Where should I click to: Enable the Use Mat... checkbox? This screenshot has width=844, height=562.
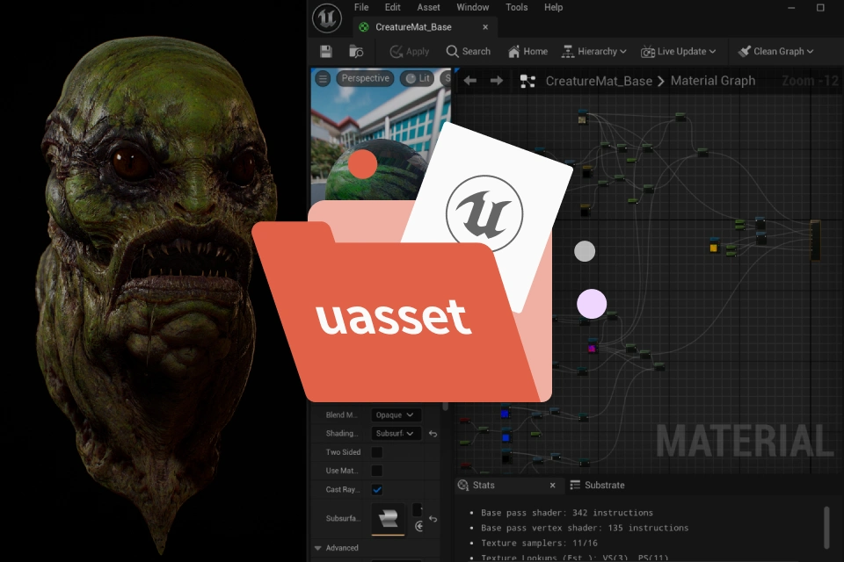pos(377,471)
